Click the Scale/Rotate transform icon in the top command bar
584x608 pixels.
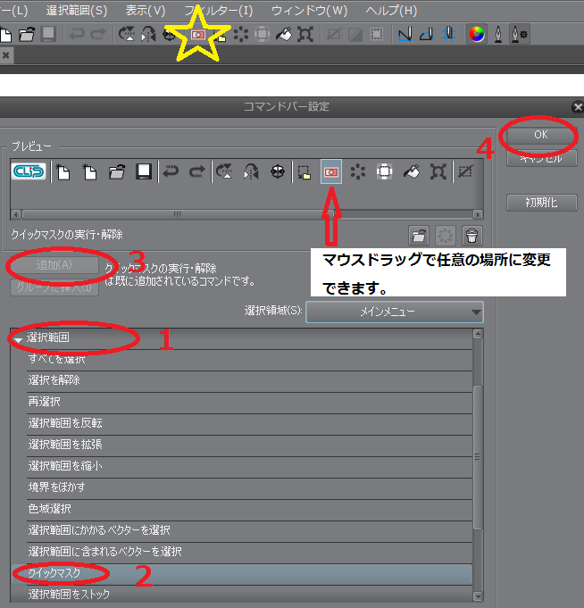[x=305, y=35]
